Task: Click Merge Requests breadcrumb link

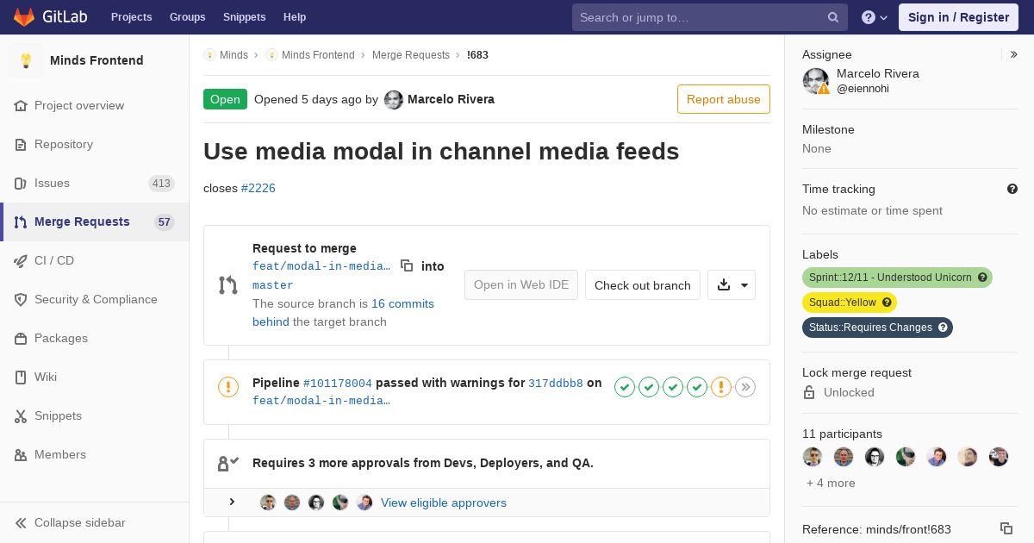Action: coord(411,55)
